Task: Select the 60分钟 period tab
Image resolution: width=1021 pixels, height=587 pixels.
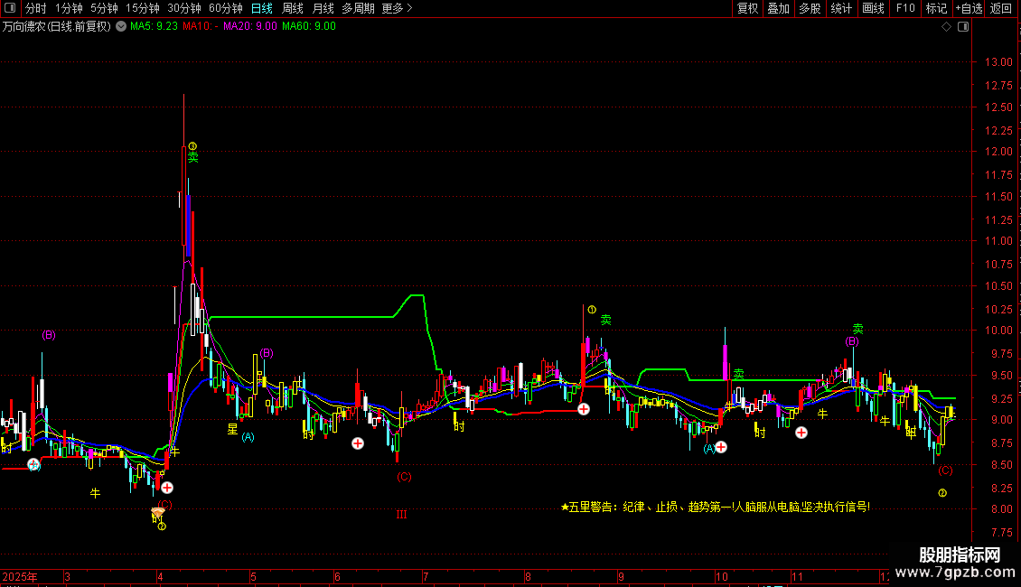Action: [225, 8]
